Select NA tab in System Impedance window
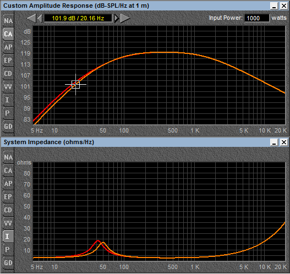290x274 pixels. (8, 157)
